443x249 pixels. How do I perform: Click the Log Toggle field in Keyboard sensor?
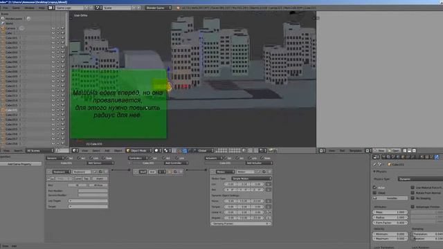pyautogui.click(x=88, y=201)
